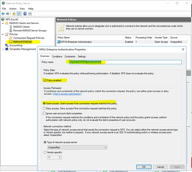Click the Processing Order column header
192x172 pixels.
coord(144,37)
